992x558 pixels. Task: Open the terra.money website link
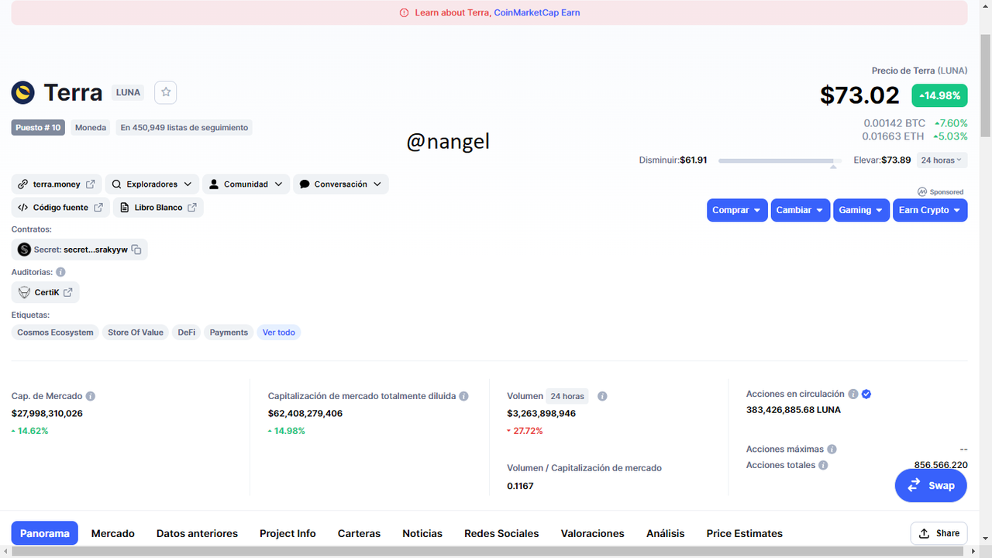[56, 184]
